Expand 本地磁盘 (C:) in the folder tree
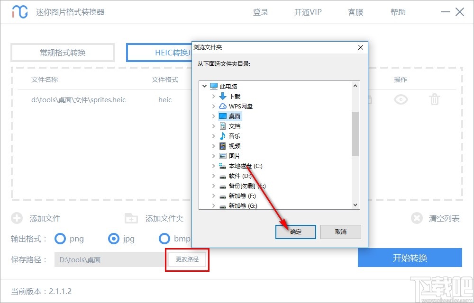Image resolution: width=474 pixels, height=303 pixels. tap(214, 166)
